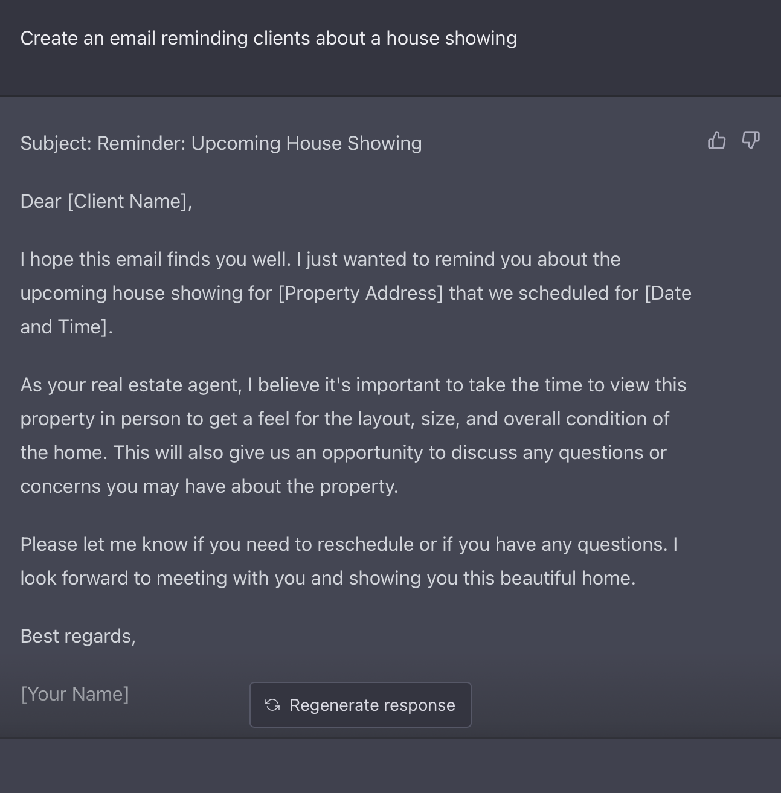This screenshot has height=793, width=781.
Task: Click the [Your Name] signature placeholder
Action: tap(74, 694)
